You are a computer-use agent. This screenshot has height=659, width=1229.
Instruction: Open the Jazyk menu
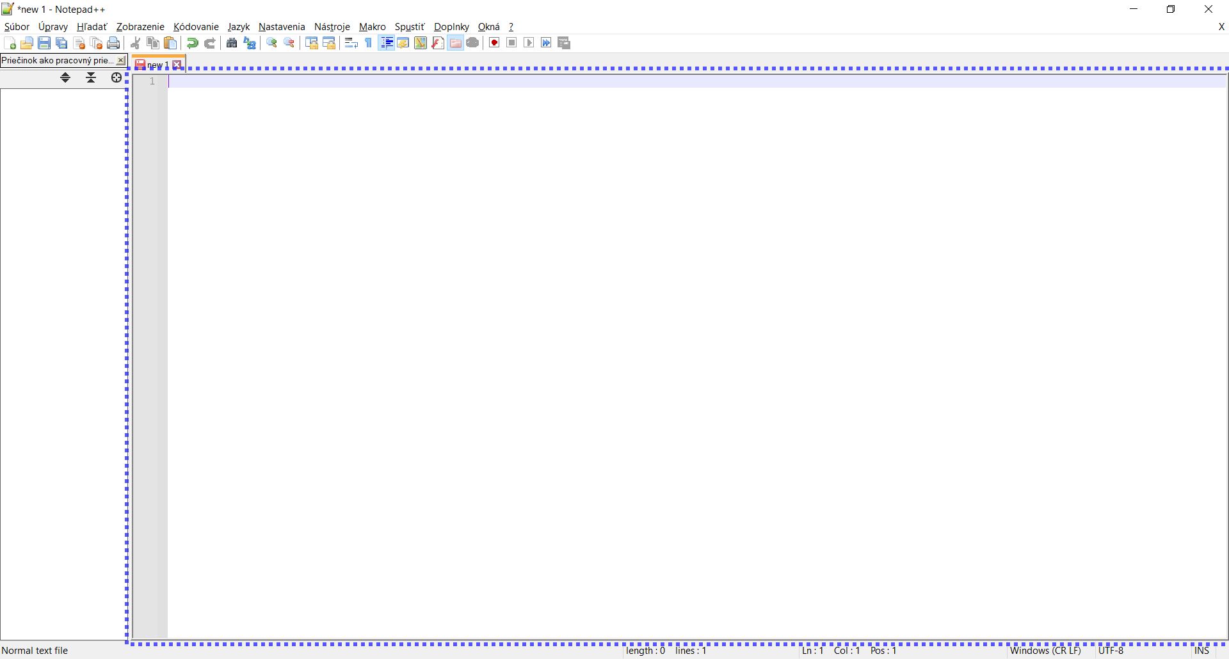239,27
